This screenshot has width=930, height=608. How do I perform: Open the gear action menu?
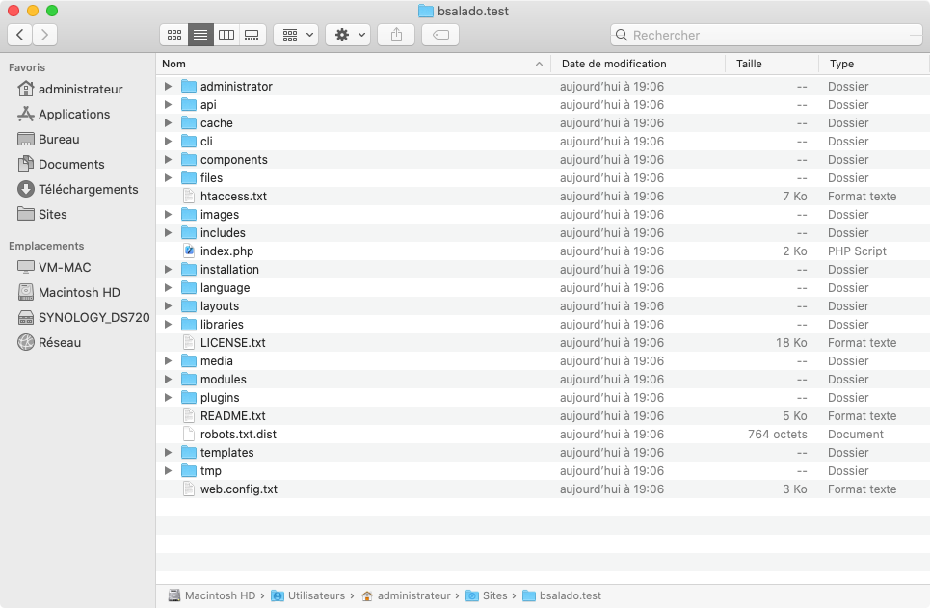pyautogui.click(x=347, y=35)
